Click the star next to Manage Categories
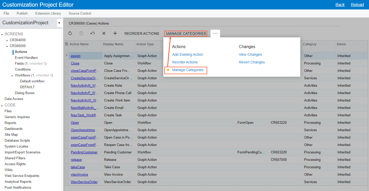 point(168,70)
